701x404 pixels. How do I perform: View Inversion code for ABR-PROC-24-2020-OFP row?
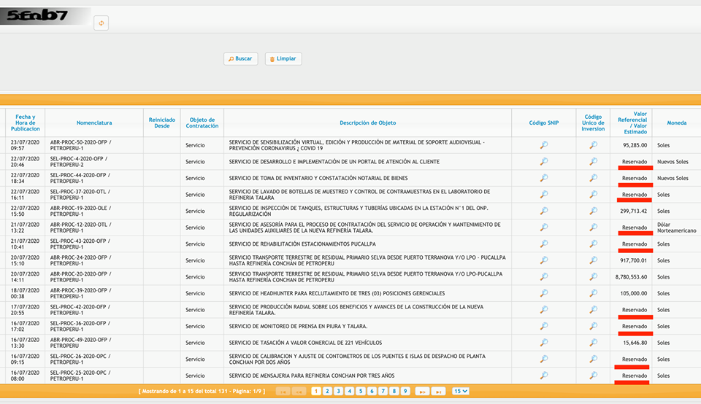click(593, 260)
